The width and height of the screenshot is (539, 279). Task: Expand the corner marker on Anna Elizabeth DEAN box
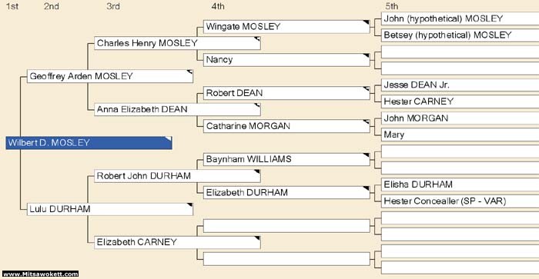tap(256, 105)
